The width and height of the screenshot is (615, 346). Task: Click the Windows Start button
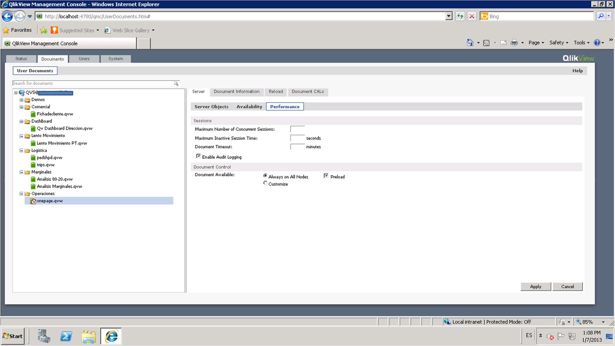pos(12,336)
